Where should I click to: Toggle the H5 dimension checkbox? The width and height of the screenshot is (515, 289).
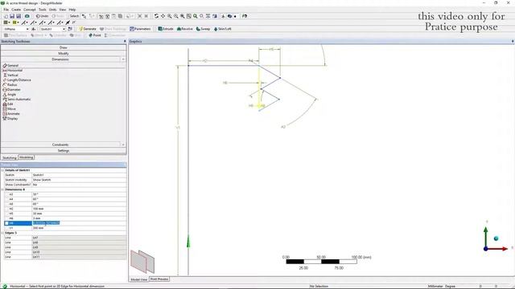tap(6, 214)
